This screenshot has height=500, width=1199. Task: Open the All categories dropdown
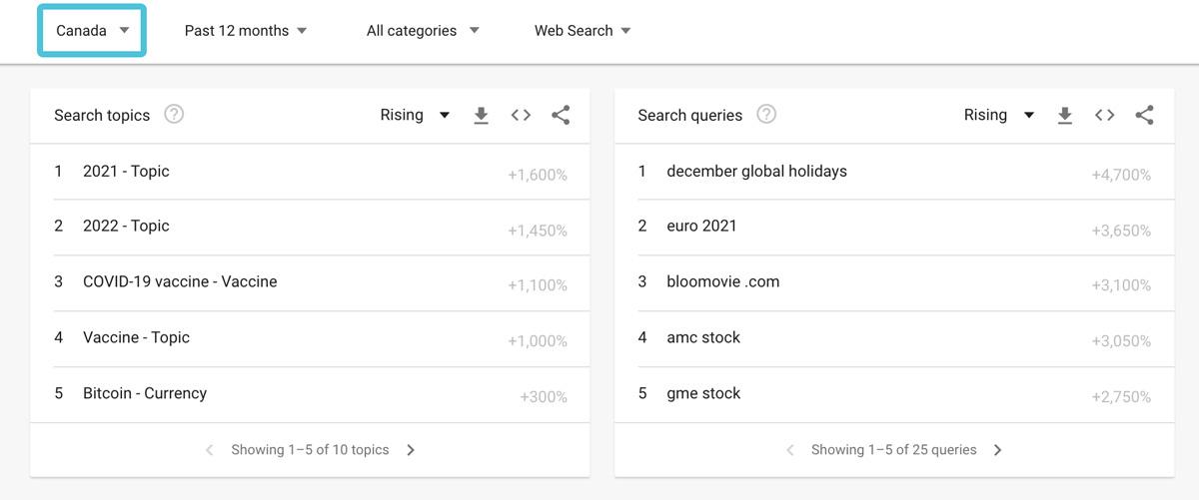pyautogui.click(x=423, y=31)
